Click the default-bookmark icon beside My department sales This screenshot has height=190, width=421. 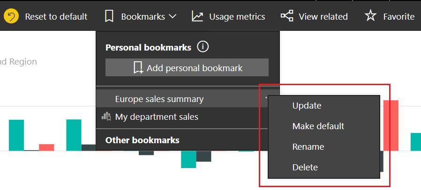point(106,117)
